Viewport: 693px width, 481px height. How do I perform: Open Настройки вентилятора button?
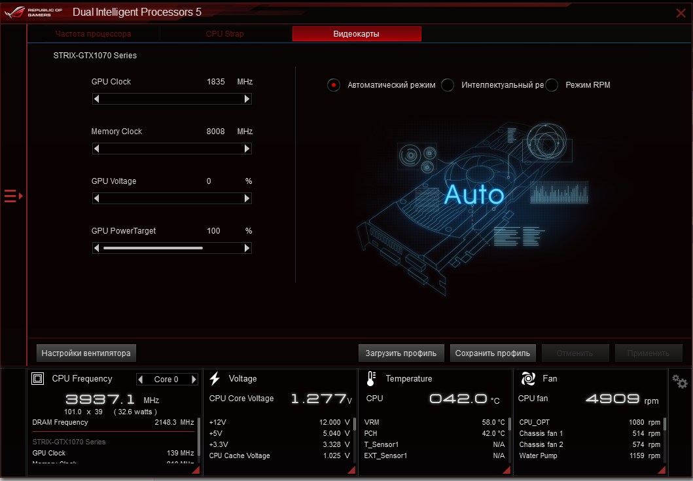86,353
